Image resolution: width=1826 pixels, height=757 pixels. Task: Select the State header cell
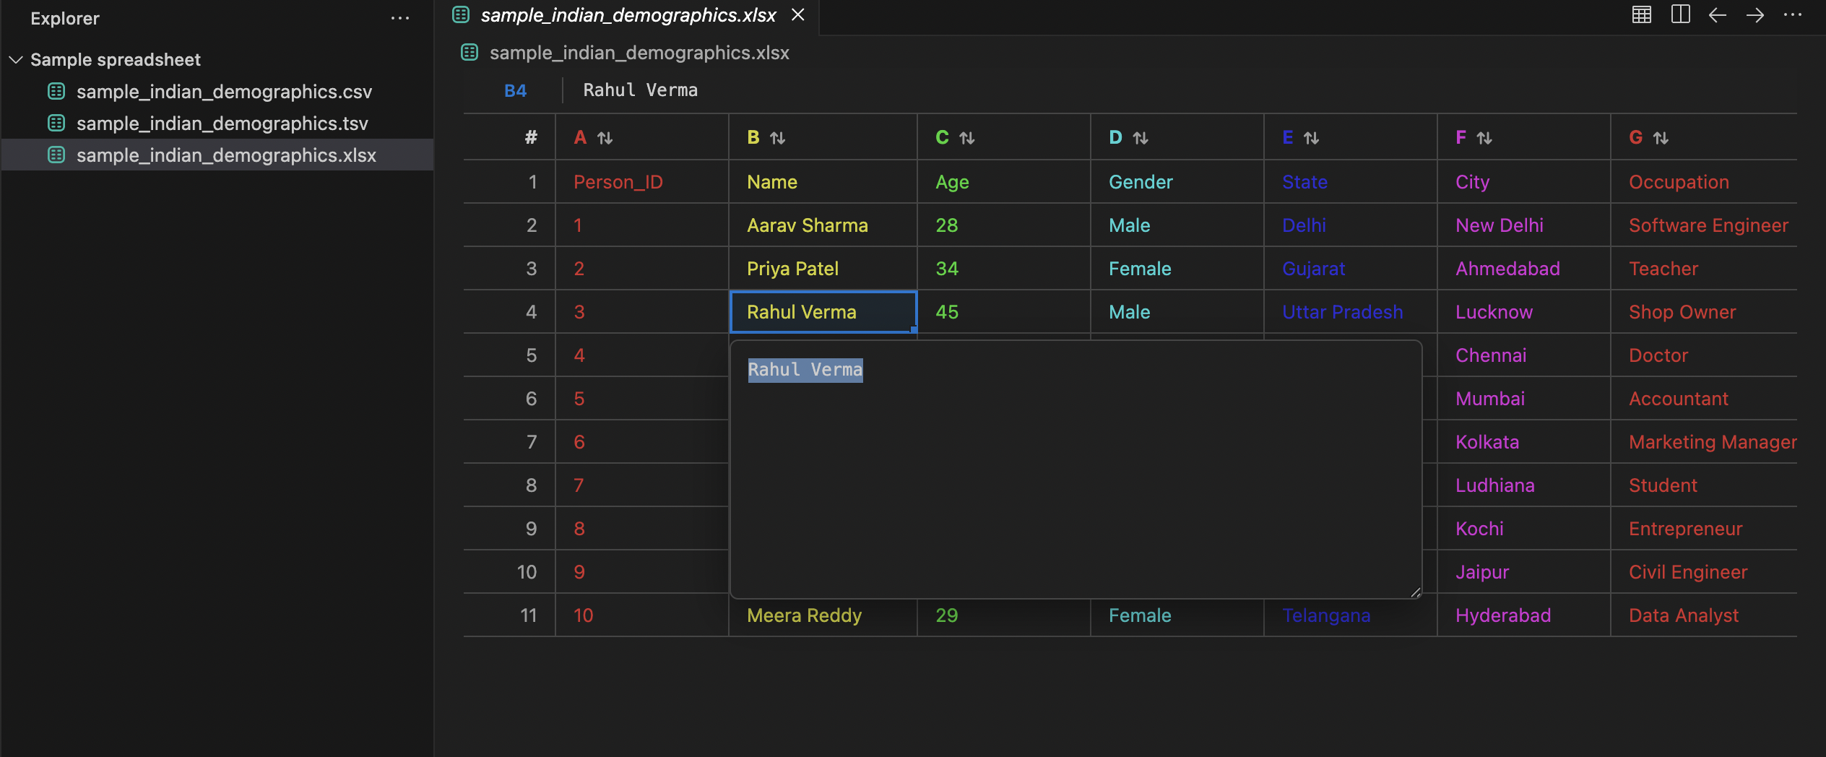tap(1351, 182)
